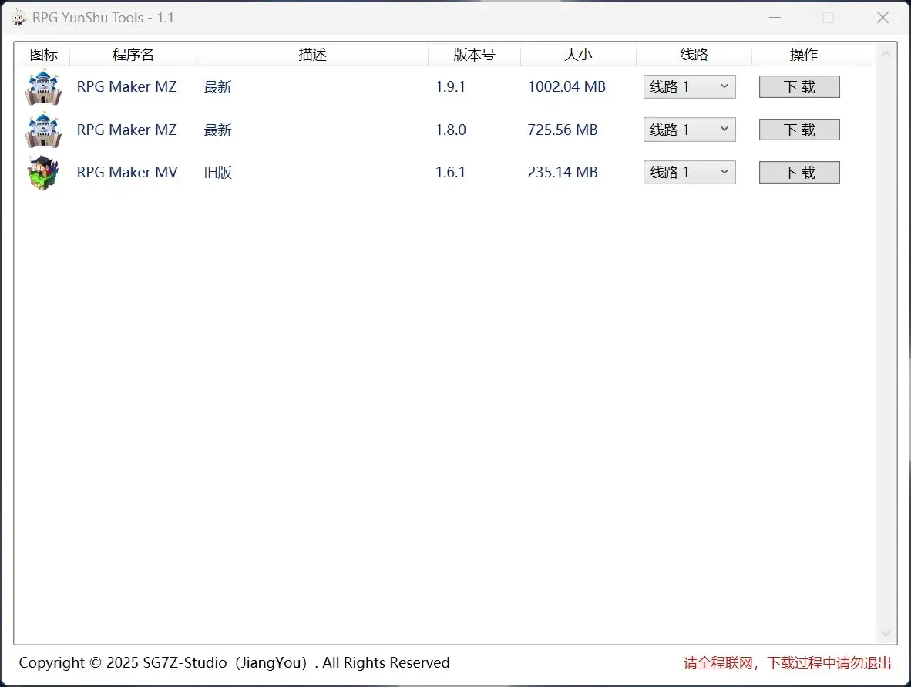Click the 操作 column header
Screen dimensions: 911x687
pyautogui.click(x=804, y=55)
